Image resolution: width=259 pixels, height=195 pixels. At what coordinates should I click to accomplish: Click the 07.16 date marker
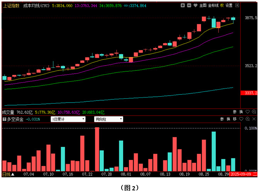pos(68,174)
